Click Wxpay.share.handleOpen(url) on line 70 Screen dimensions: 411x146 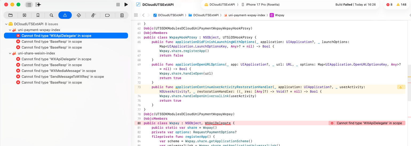click(x=186, y=74)
